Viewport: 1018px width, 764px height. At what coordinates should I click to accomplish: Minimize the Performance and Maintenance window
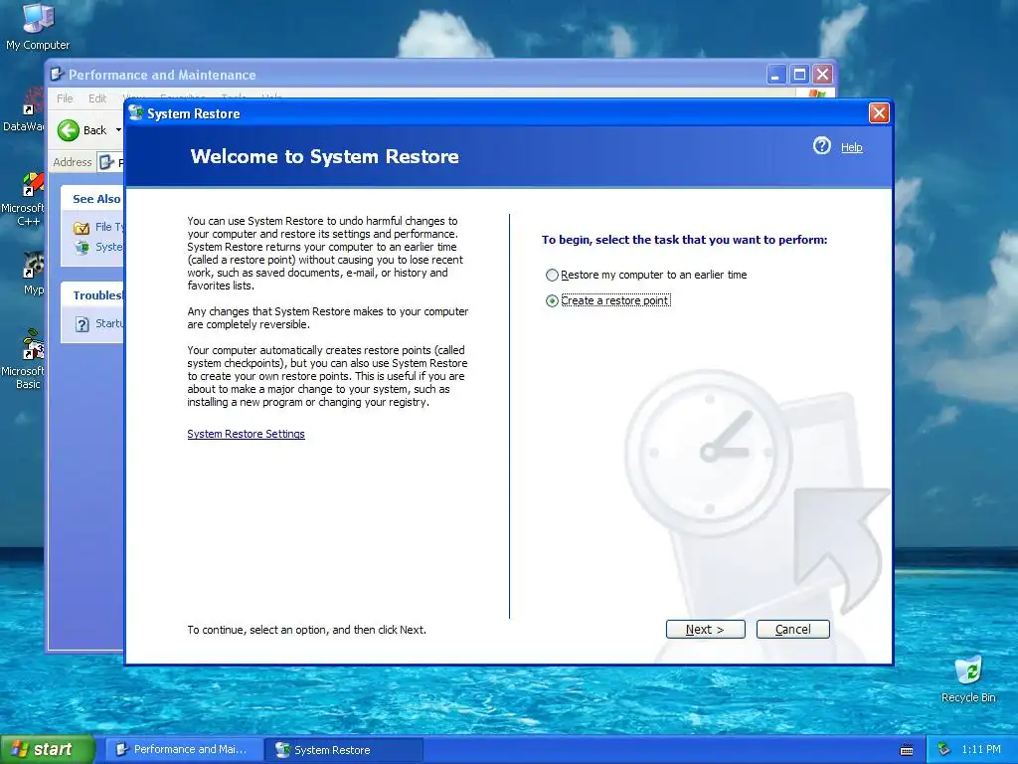[775, 75]
